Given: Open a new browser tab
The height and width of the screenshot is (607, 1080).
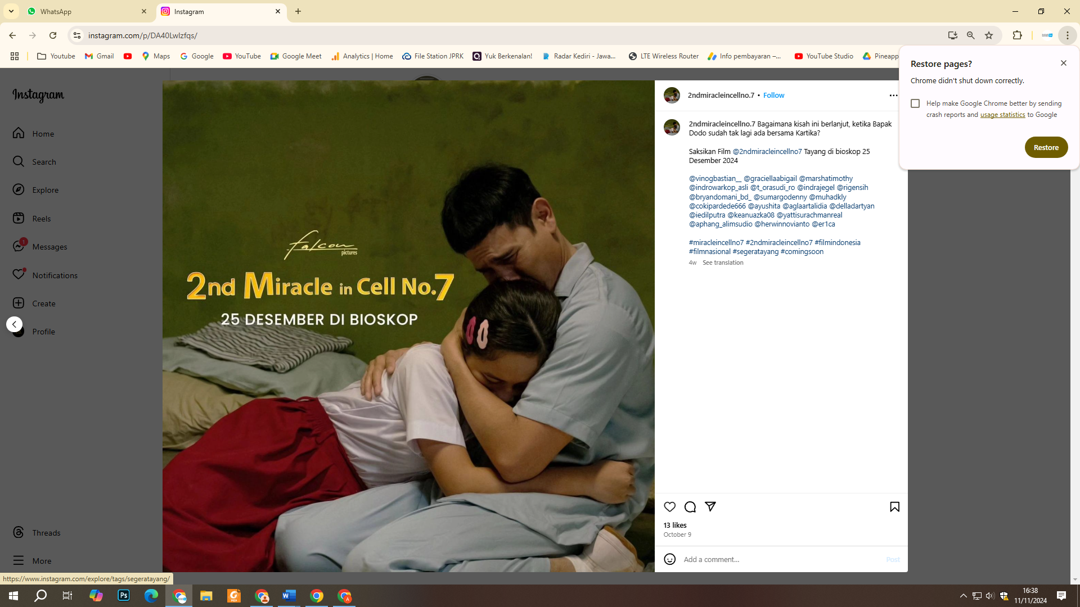Looking at the screenshot, I should point(298,11).
